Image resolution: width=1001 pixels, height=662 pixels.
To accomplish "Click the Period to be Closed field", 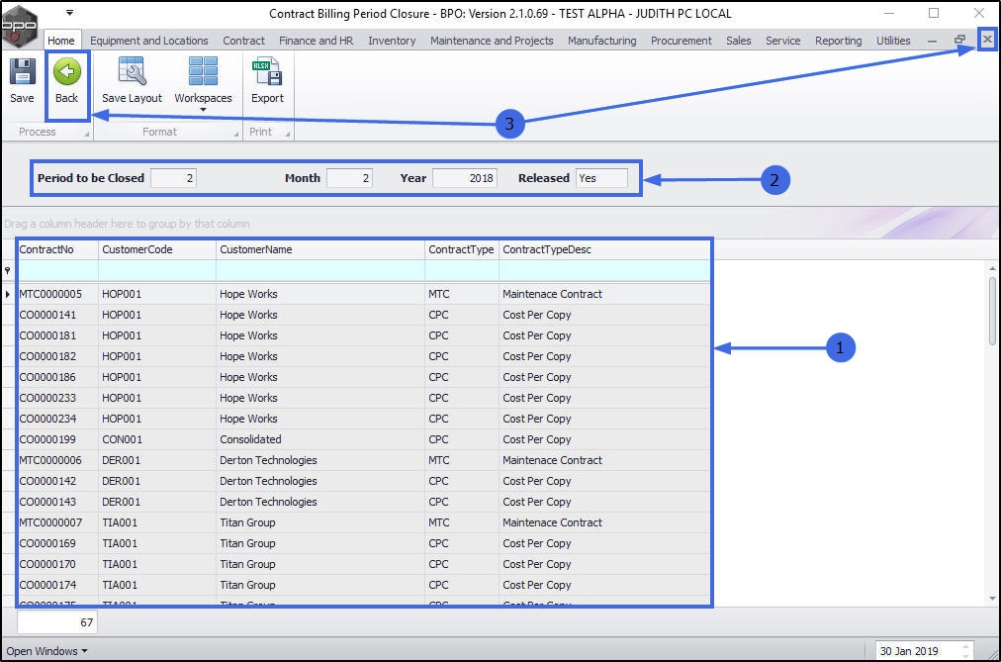I will click(x=174, y=178).
